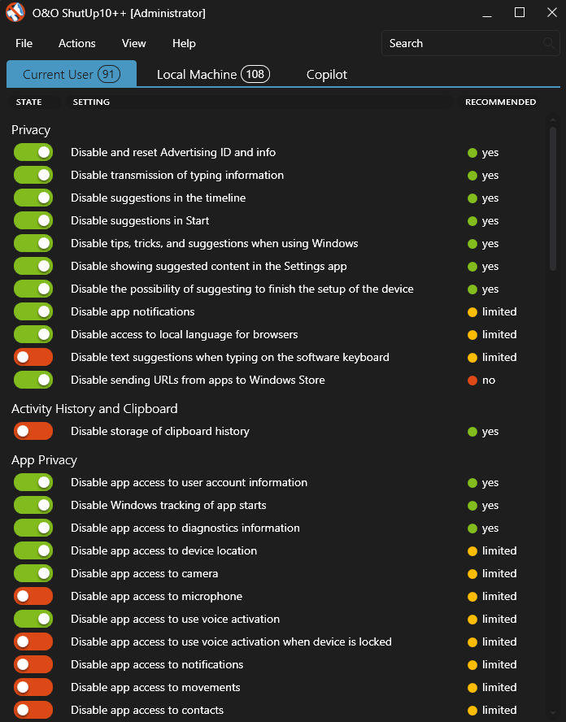Switch off Disable suggestions in the timeline
566x722 pixels.
point(33,198)
